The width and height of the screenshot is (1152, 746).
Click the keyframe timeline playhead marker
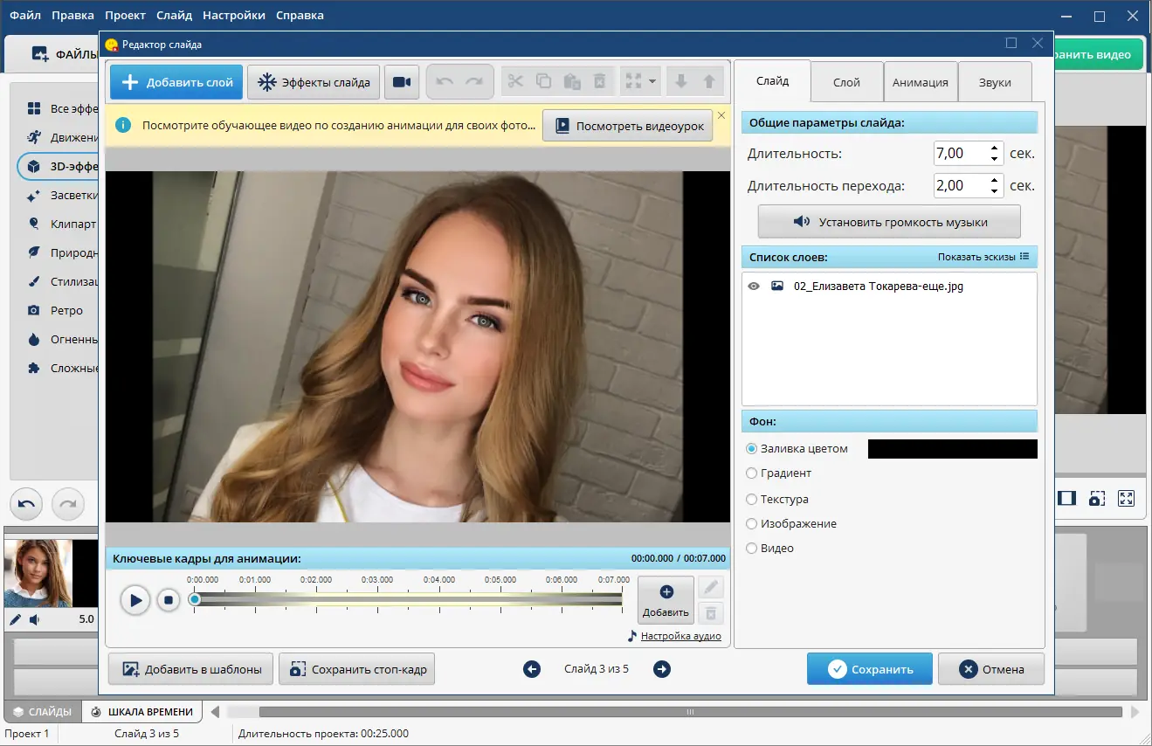tap(195, 599)
